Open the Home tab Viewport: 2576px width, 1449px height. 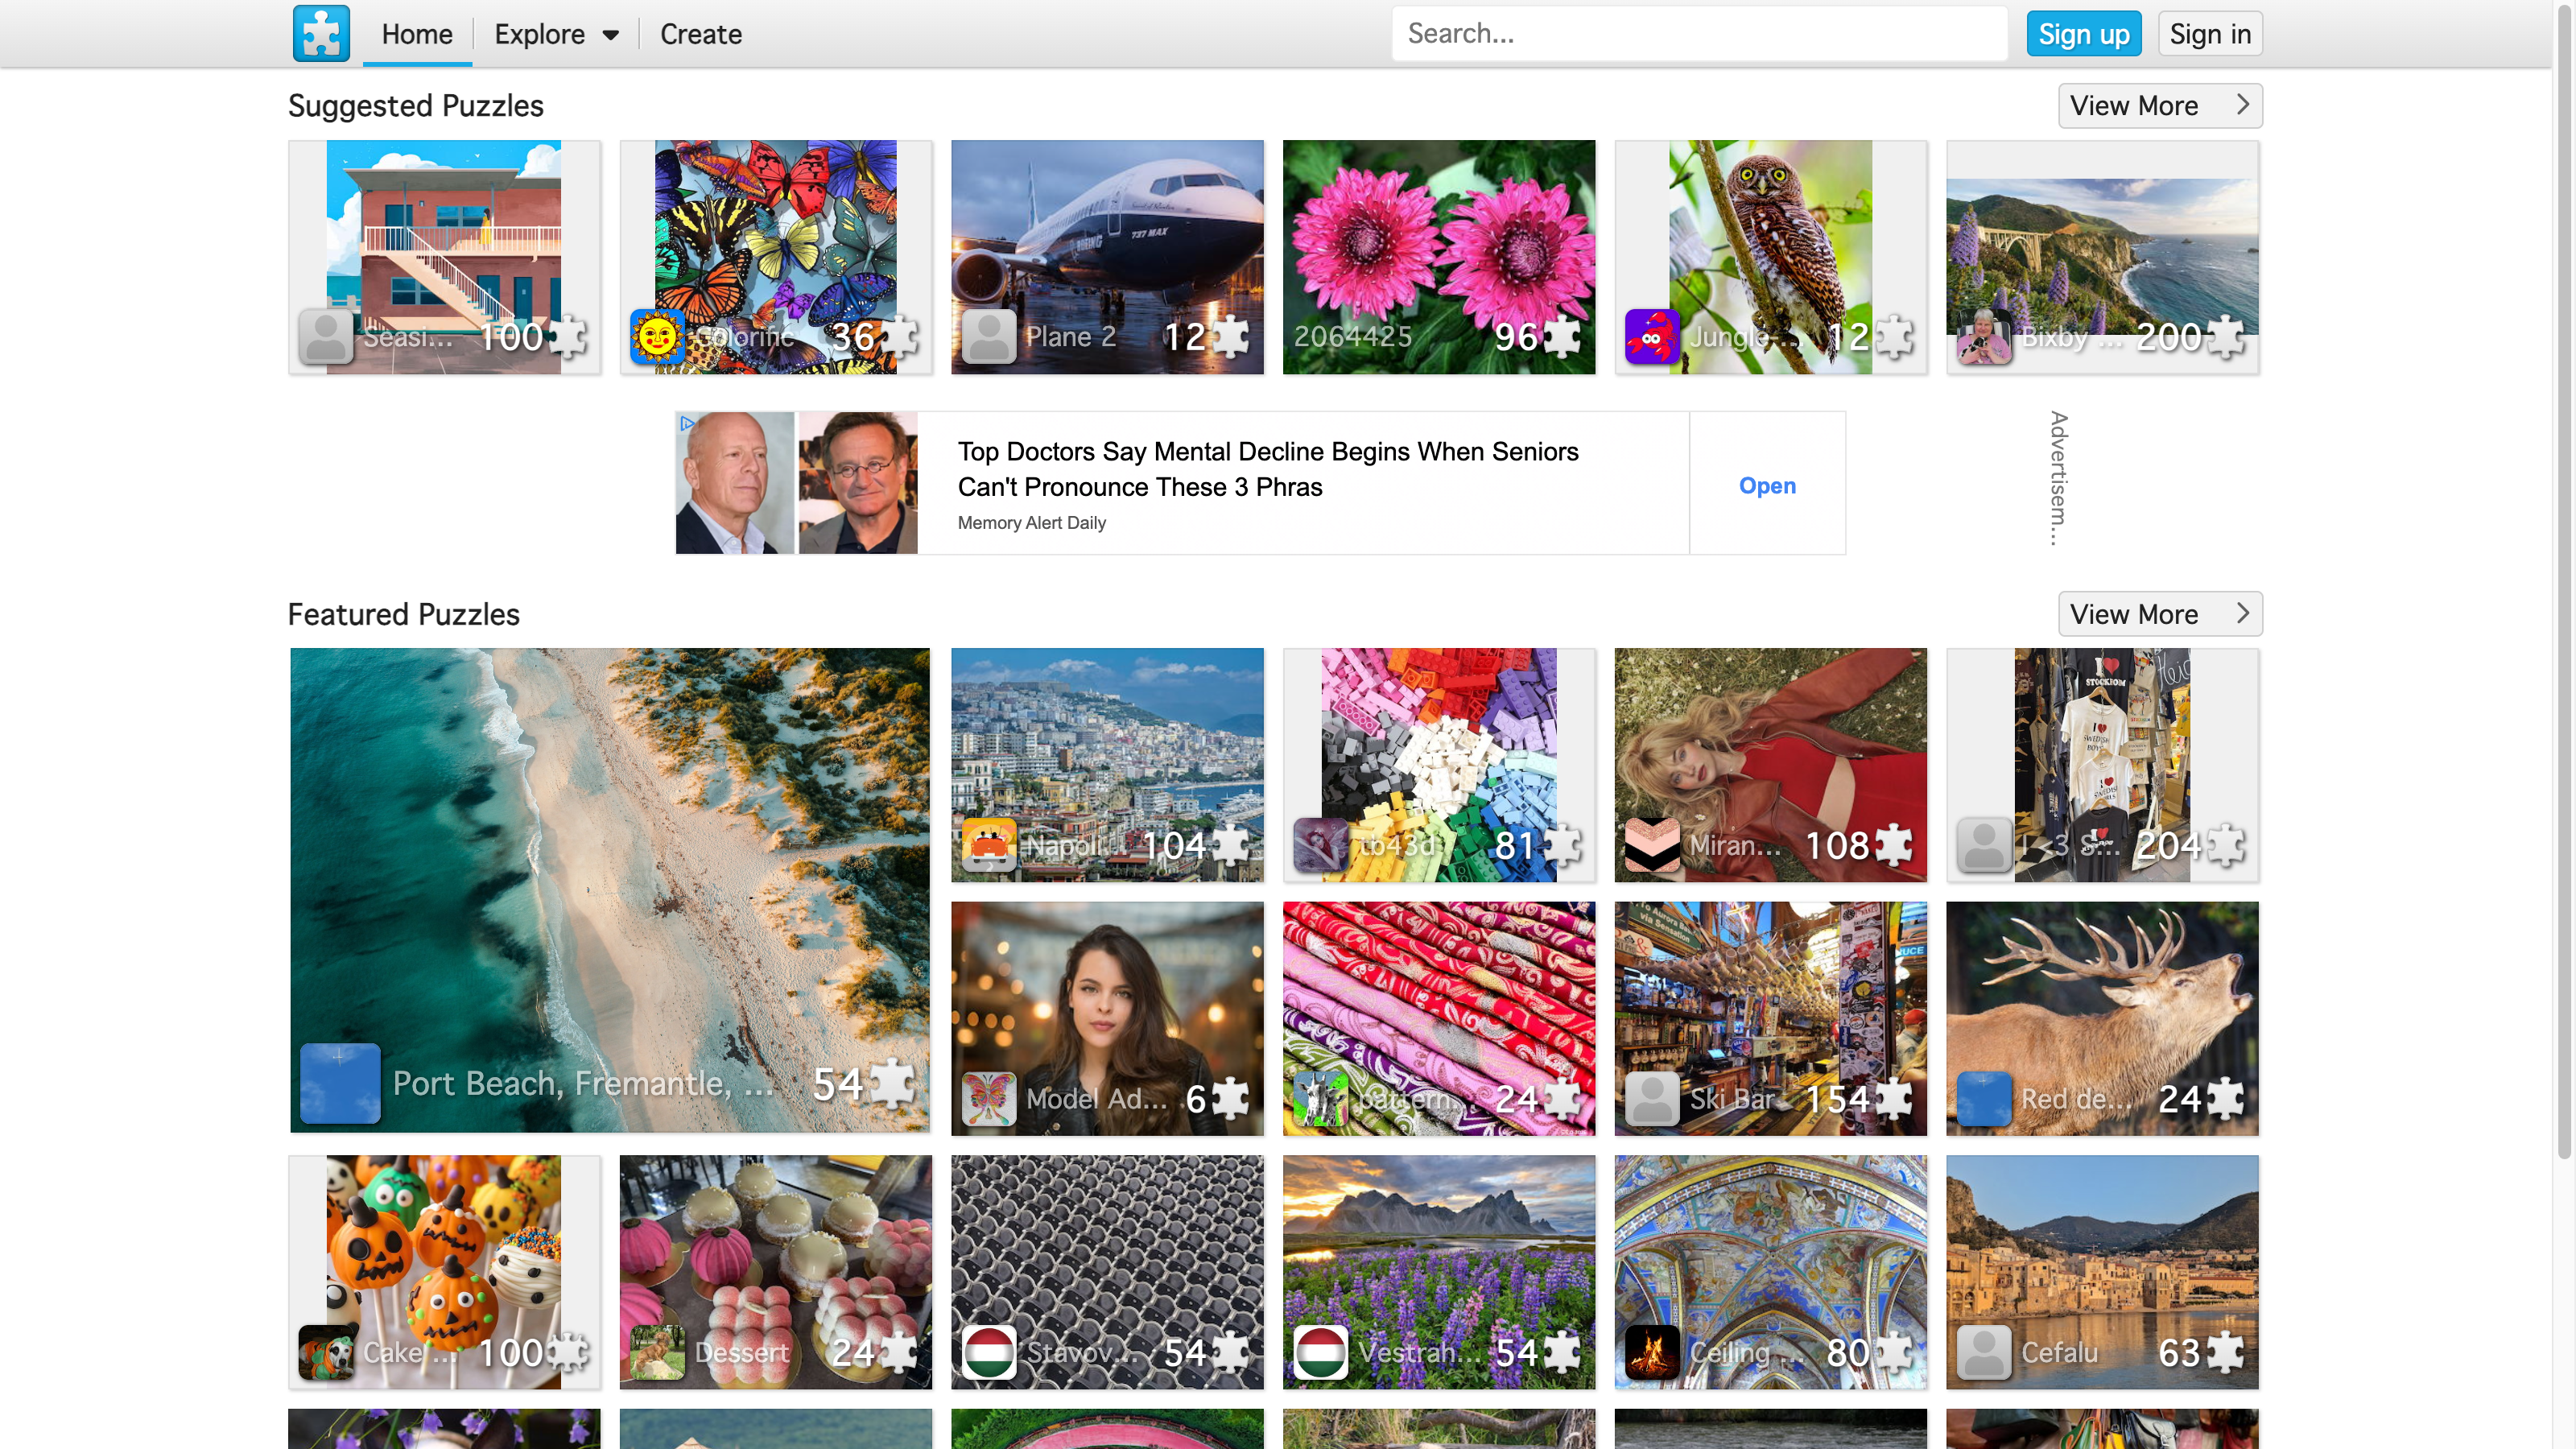417,34
